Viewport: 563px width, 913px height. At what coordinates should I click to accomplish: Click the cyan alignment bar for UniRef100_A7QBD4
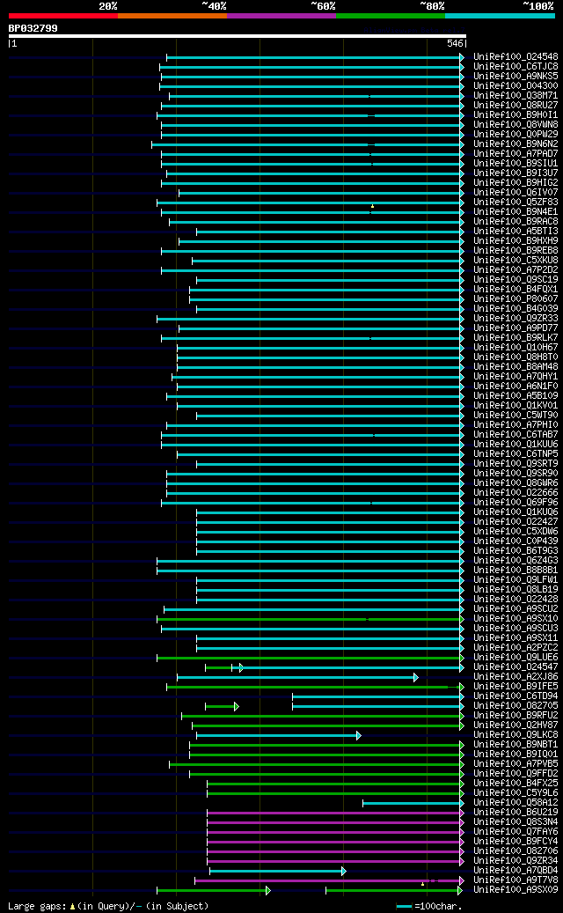pyautogui.click(x=277, y=871)
